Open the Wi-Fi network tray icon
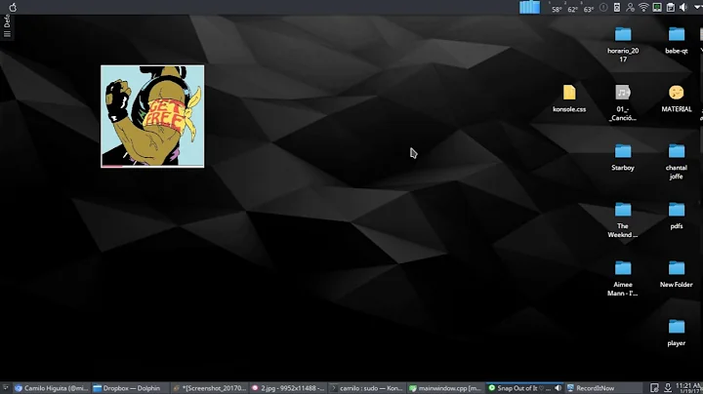 [x=643, y=7]
